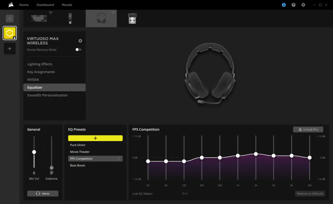Select the keyboard device icon

coord(39,18)
